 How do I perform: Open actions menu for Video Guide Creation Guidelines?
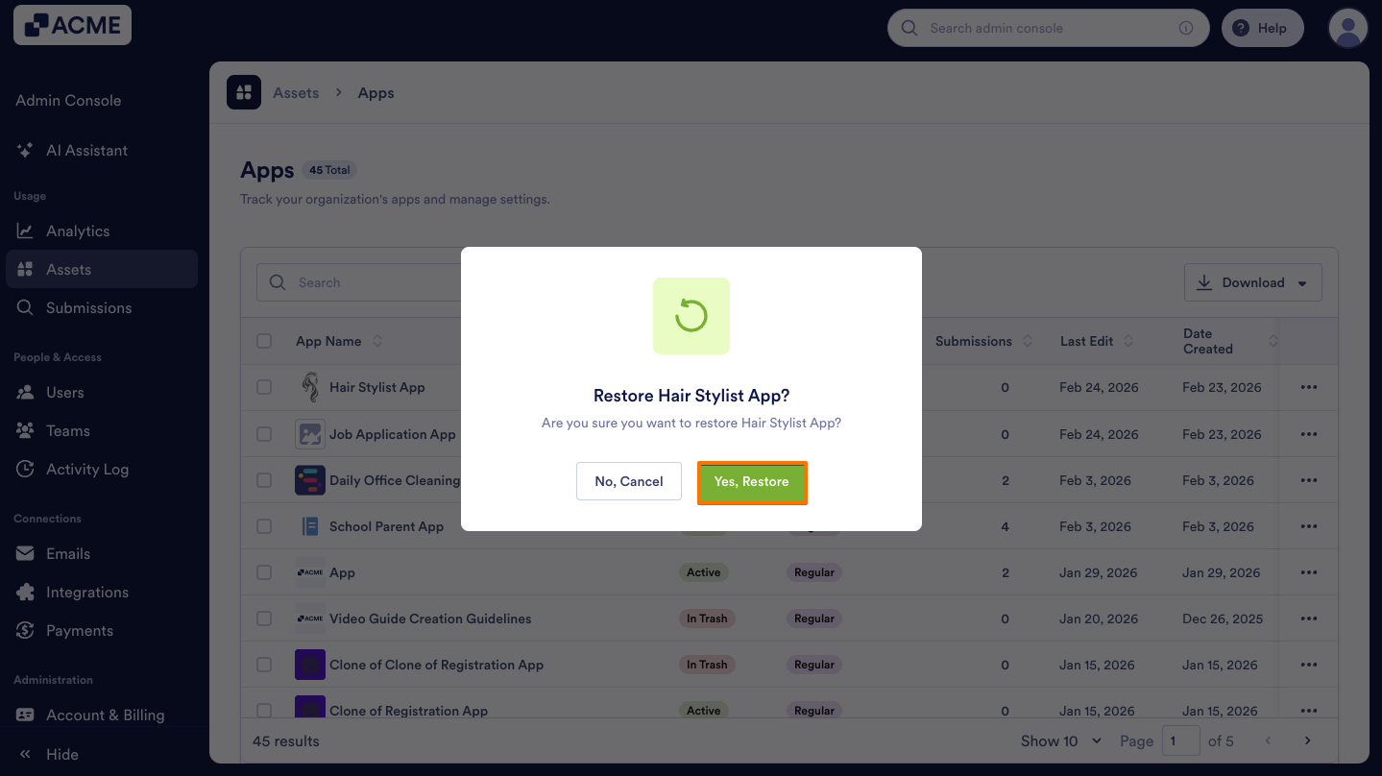1308,618
